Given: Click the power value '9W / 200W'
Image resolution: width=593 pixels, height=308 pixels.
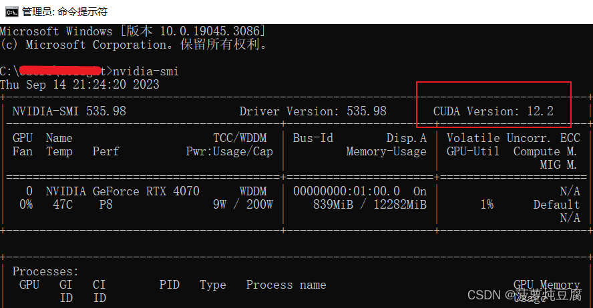Looking at the screenshot, I should (243, 205).
